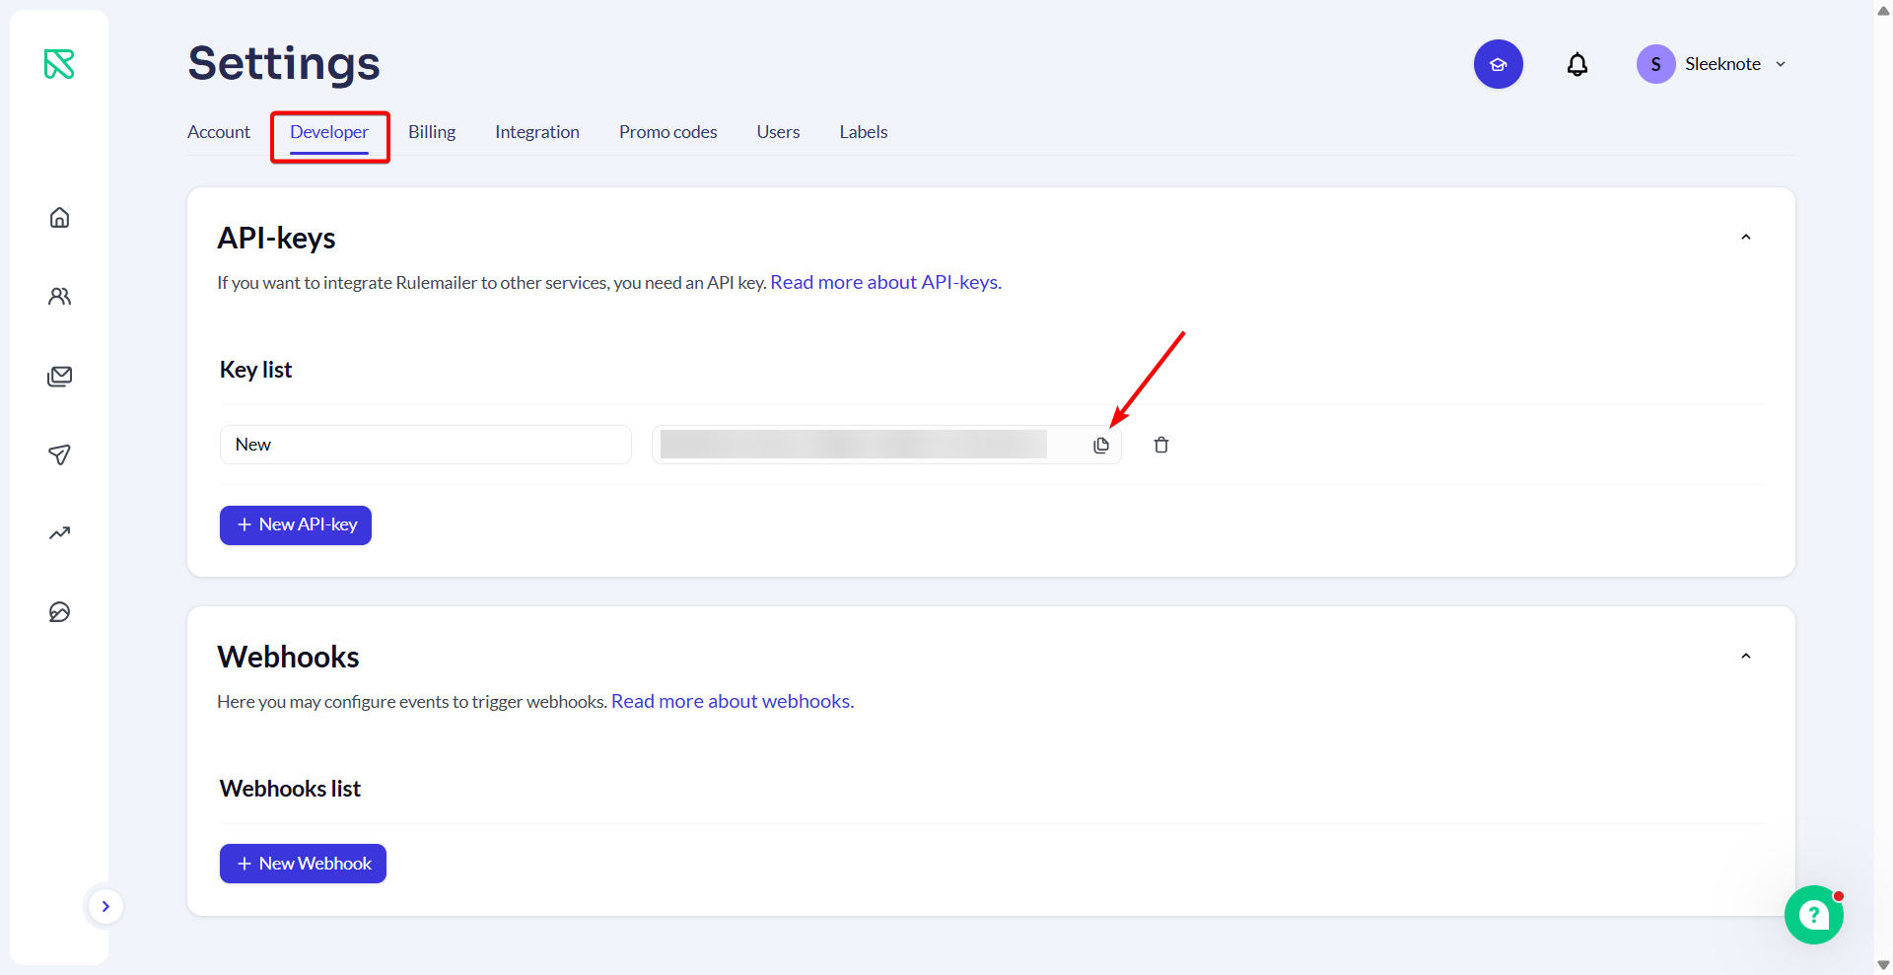The image size is (1893, 975).
Task: Switch to the Billing tab
Action: [x=432, y=132]
